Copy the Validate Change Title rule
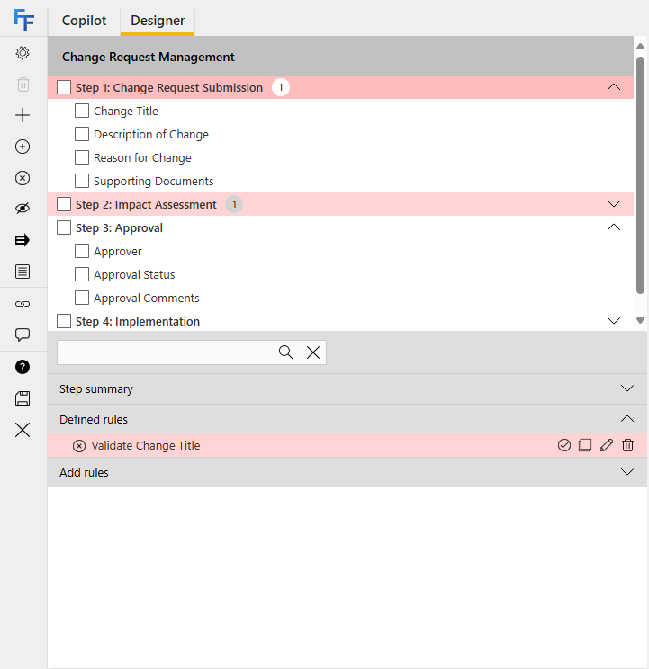 coord(585,445)
